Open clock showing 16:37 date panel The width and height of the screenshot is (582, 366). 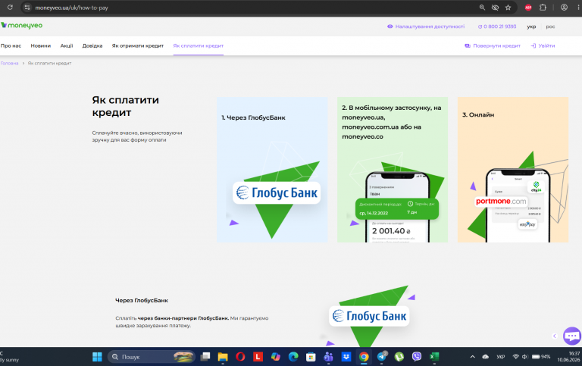click(568, 357)
